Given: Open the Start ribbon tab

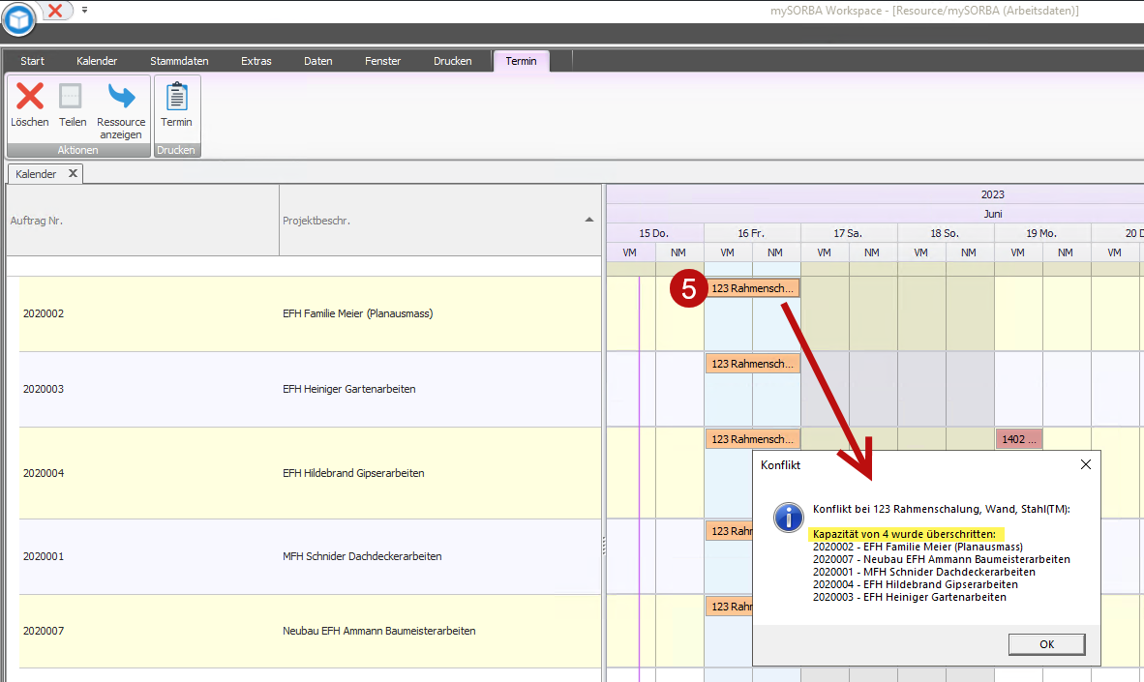Looking at the screenshot, I should coord(32,61).
